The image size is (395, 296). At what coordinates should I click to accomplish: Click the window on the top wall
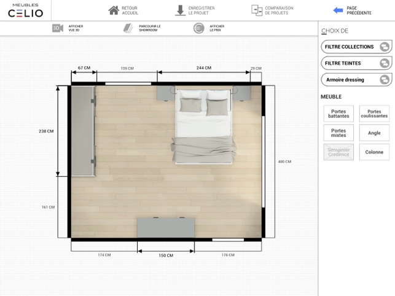coord(128,84)
